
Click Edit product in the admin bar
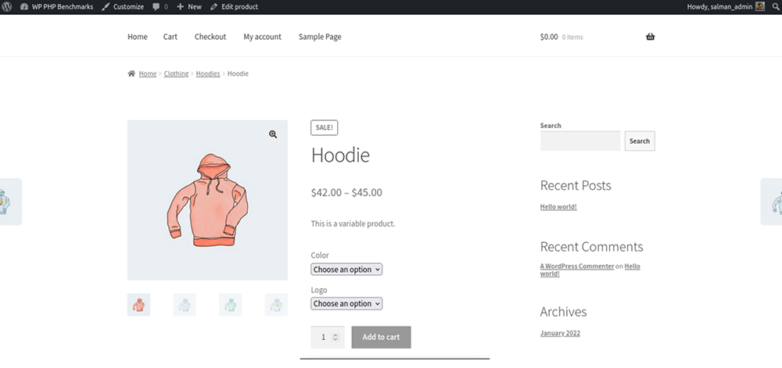click(234, 7)
